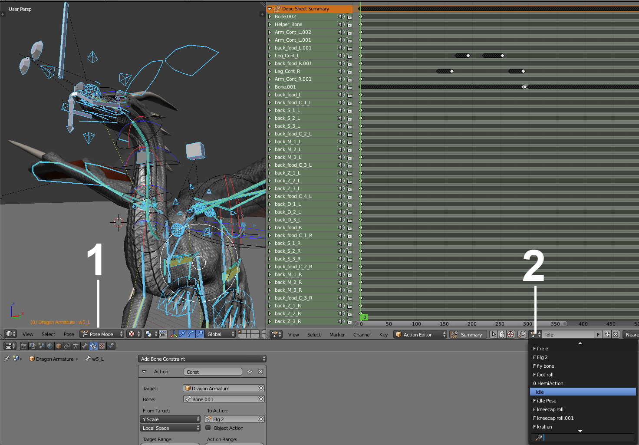
Task: Open the Pose menu in 3D viewport
Action: (69, 334)
